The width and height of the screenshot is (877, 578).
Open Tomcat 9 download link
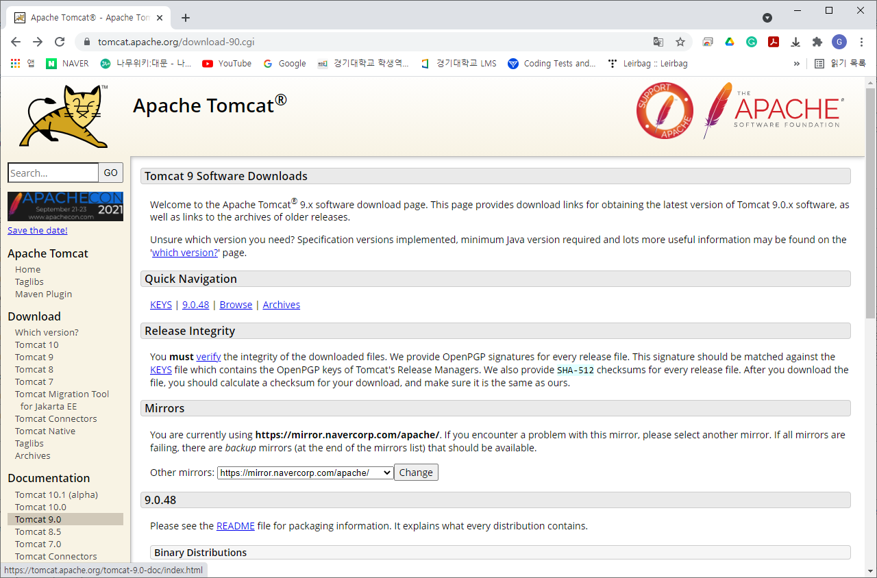(34, 357)
